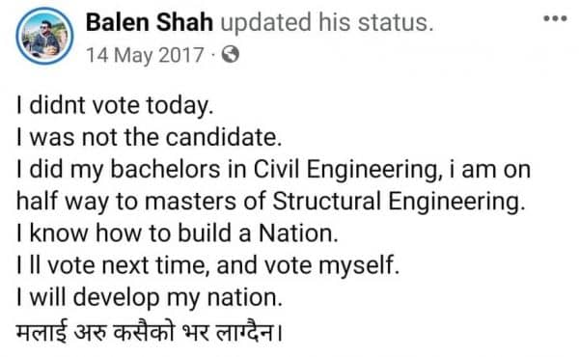The height and width of the screenshot is (357, 579).
Task: Click the line starting 'half way to masters'
Action: tap(270, 202)
